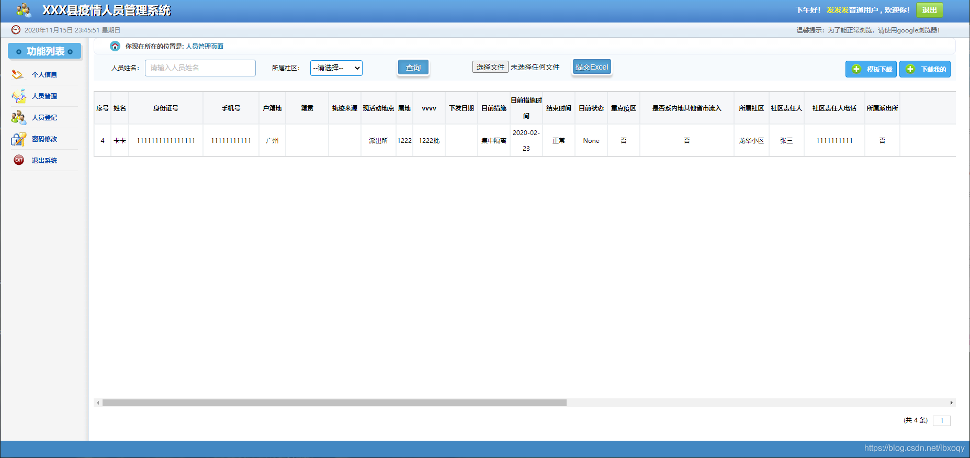
Task: Click the 下载我的 button
Action: tap(925, 69)
